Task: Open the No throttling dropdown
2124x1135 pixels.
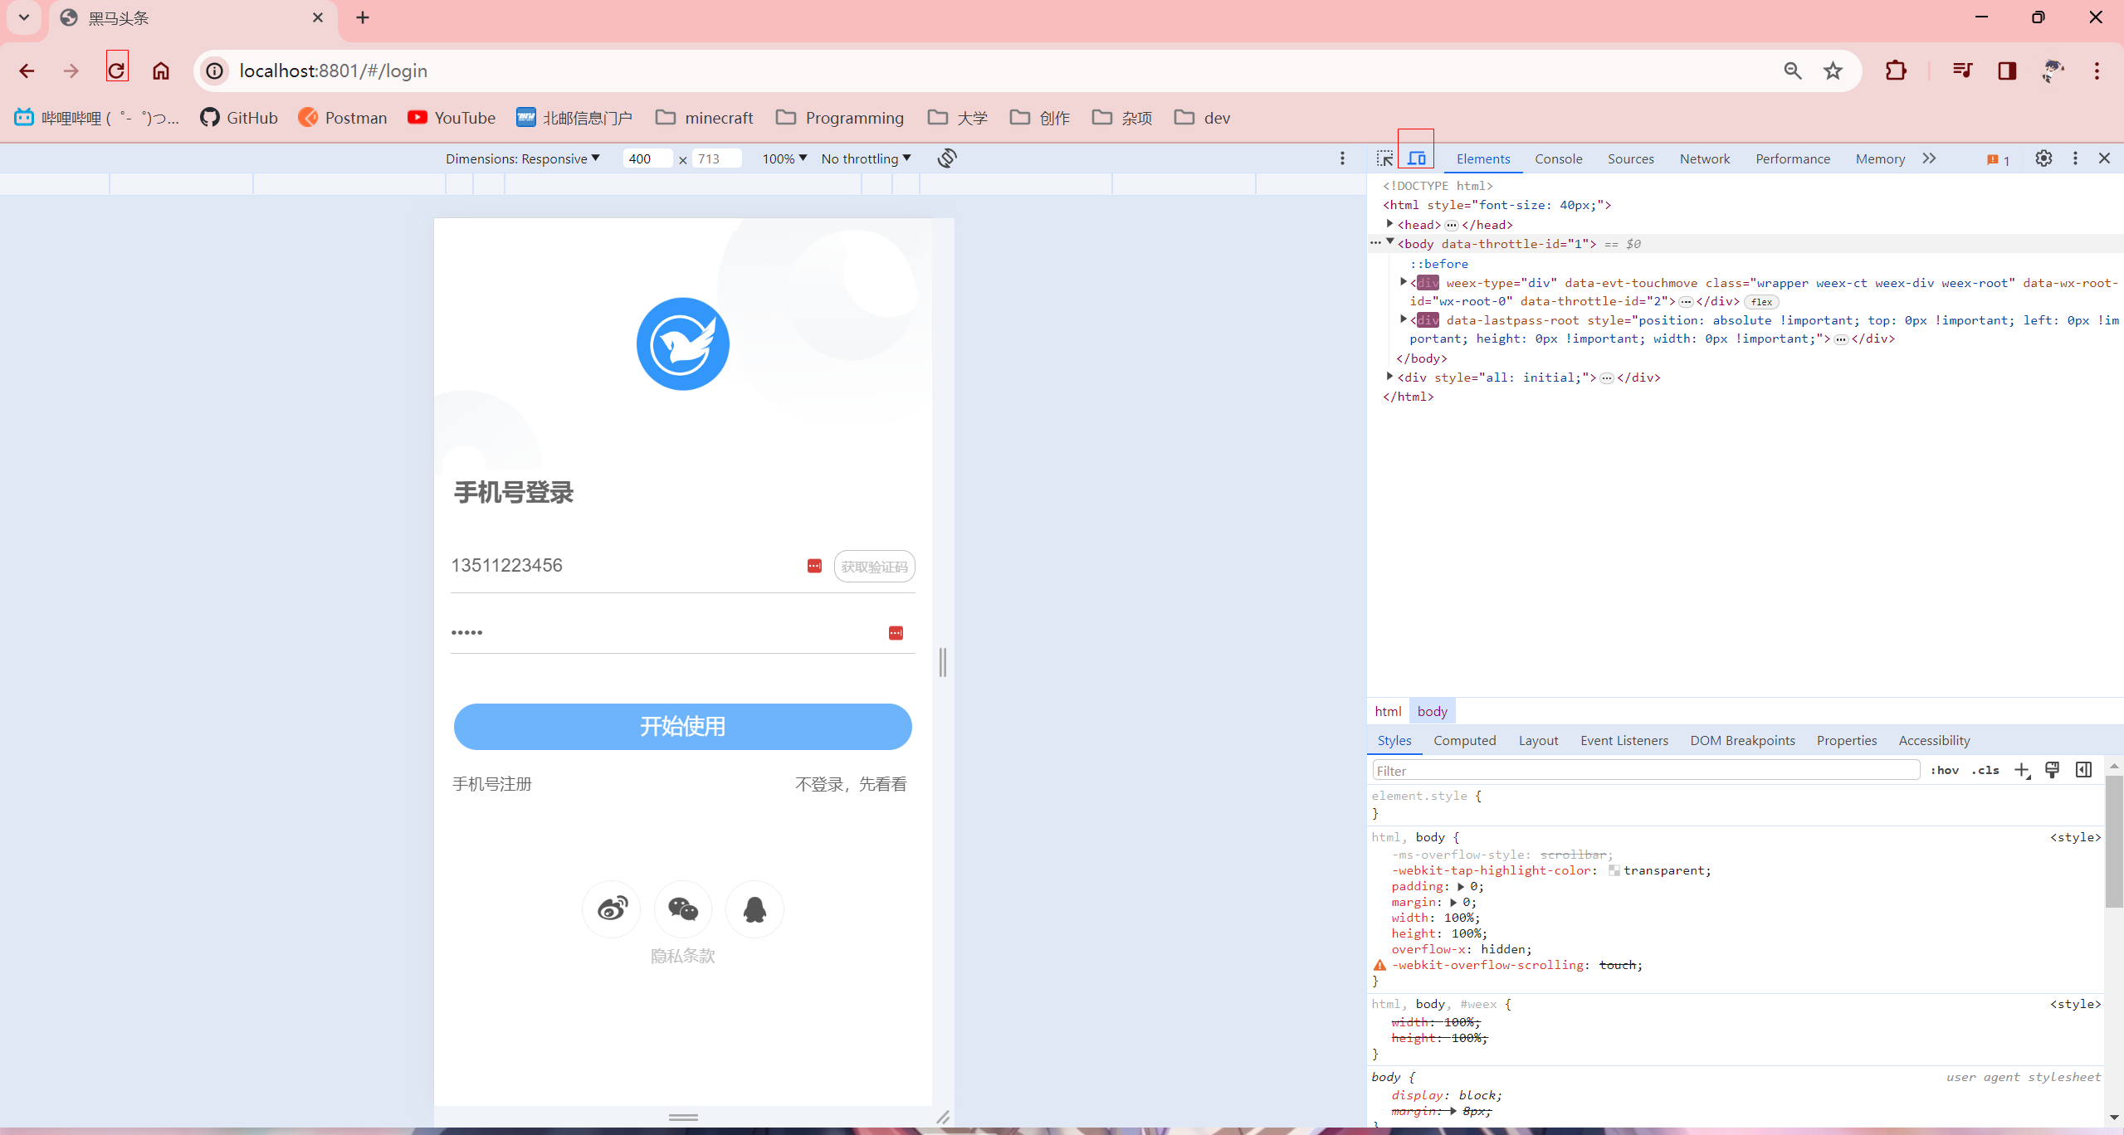Action: [x=866, y=158]
